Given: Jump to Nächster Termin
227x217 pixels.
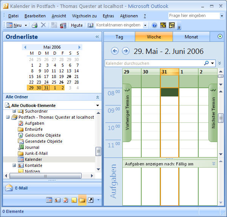Looking at the screenshot, I should pyautogui.click(x=213, y=113).
